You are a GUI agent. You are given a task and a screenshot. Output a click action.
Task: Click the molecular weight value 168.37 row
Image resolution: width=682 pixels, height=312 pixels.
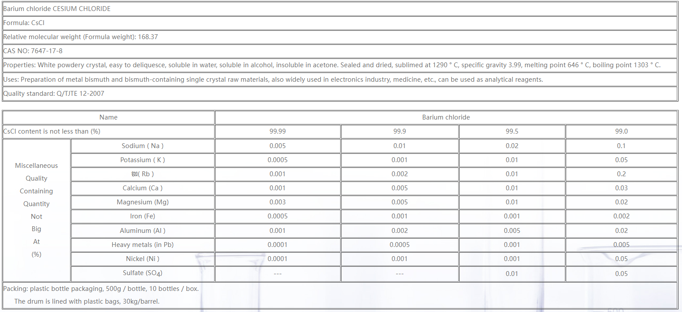[81, 37]
